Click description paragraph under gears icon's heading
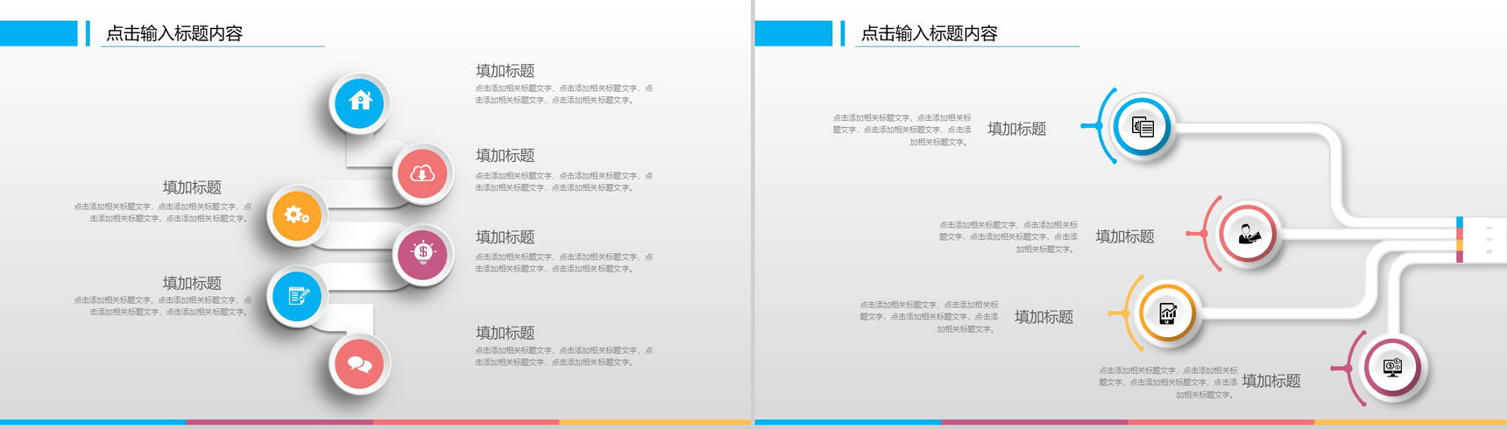1507x429 pixels. click(163, 213)
